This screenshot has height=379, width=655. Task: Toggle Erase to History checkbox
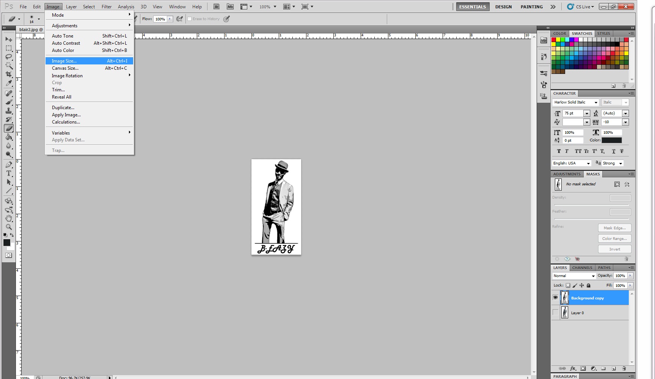pyautogui.click(x=190, y=19)
